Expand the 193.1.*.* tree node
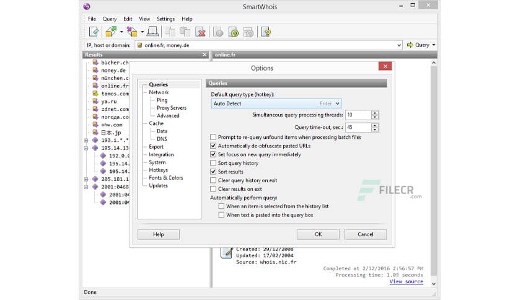The image size is (518, 300). click(x=86, y=141)
